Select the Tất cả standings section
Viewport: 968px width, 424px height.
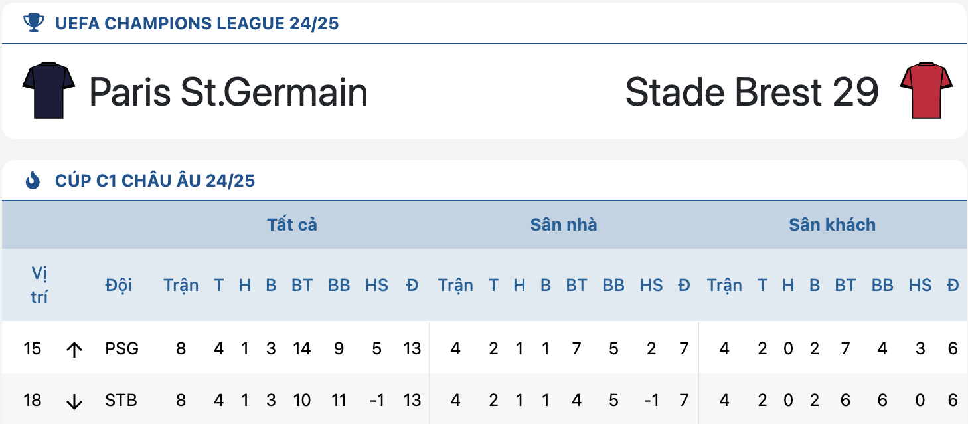click(x=292, y=225)
